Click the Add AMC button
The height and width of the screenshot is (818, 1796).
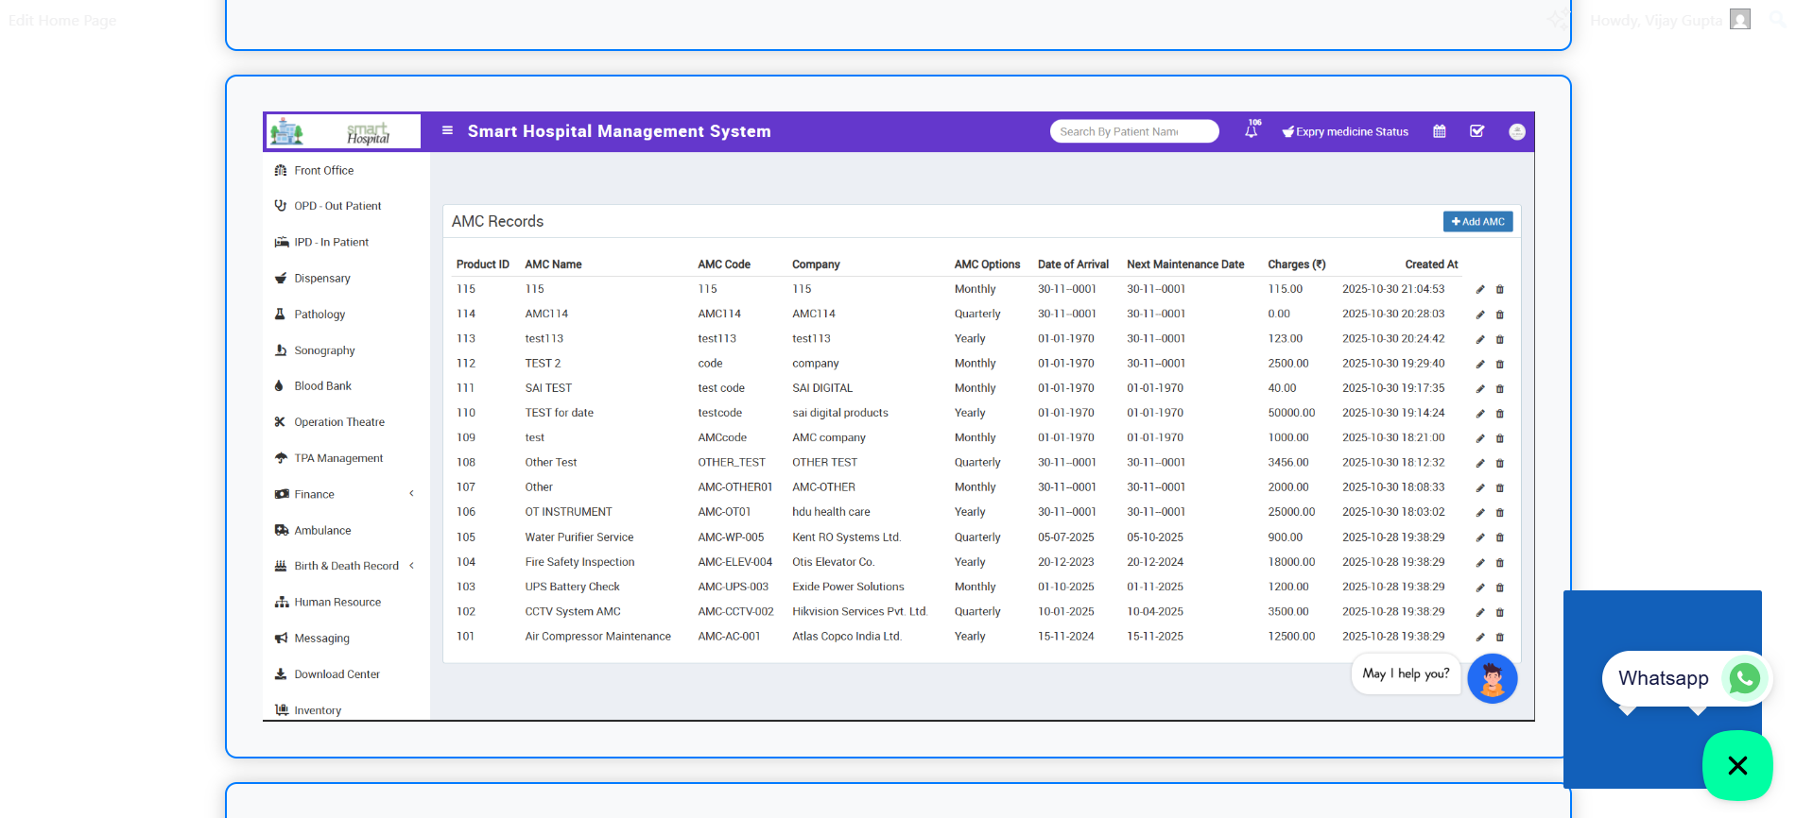click(x=1477, y=222)
